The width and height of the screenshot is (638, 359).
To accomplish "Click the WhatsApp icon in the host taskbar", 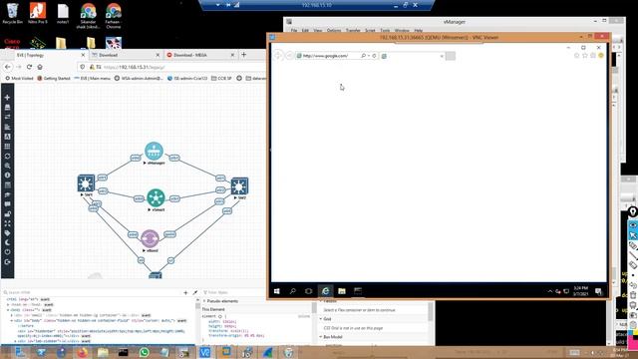I will click(x=144, y=352).
